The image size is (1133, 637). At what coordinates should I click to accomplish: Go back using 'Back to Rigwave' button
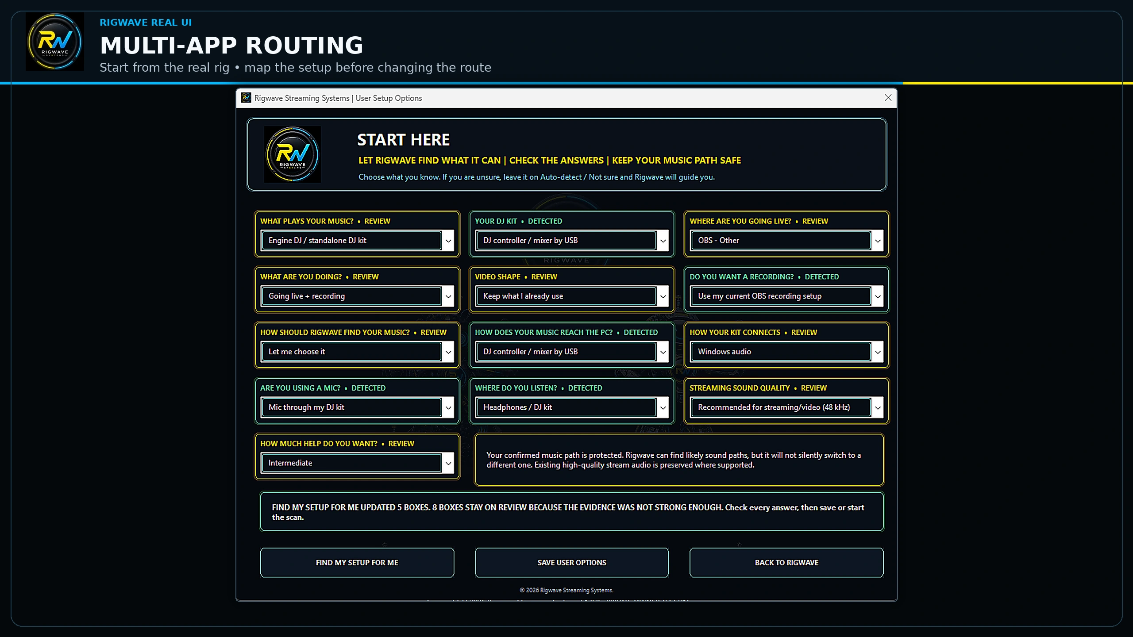pyautogui.click(x=786, y=563)
